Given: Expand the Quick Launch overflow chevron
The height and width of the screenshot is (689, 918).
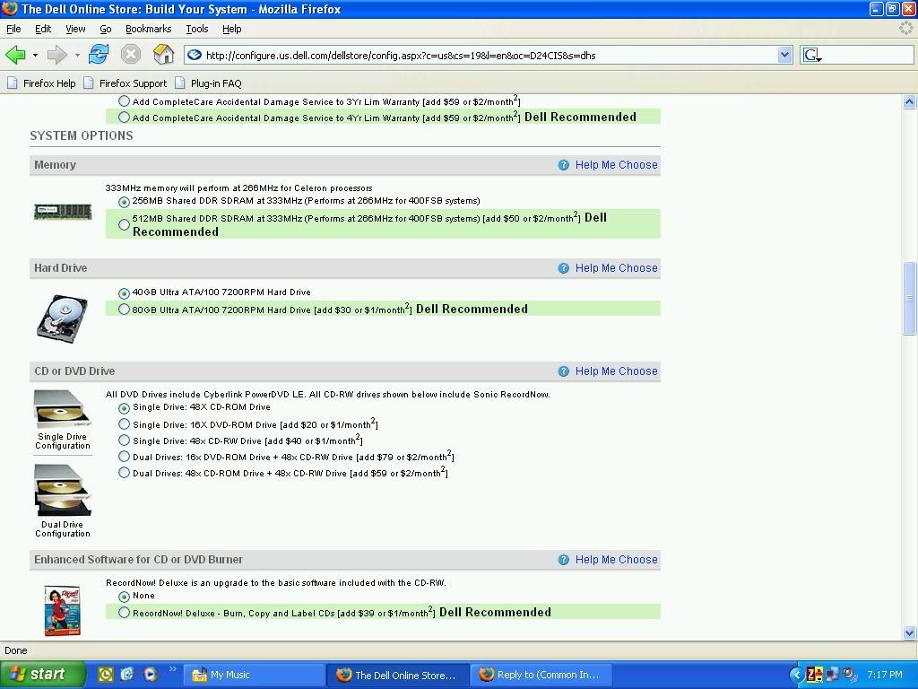Looking at the screenshot, I should click(172, 668).
